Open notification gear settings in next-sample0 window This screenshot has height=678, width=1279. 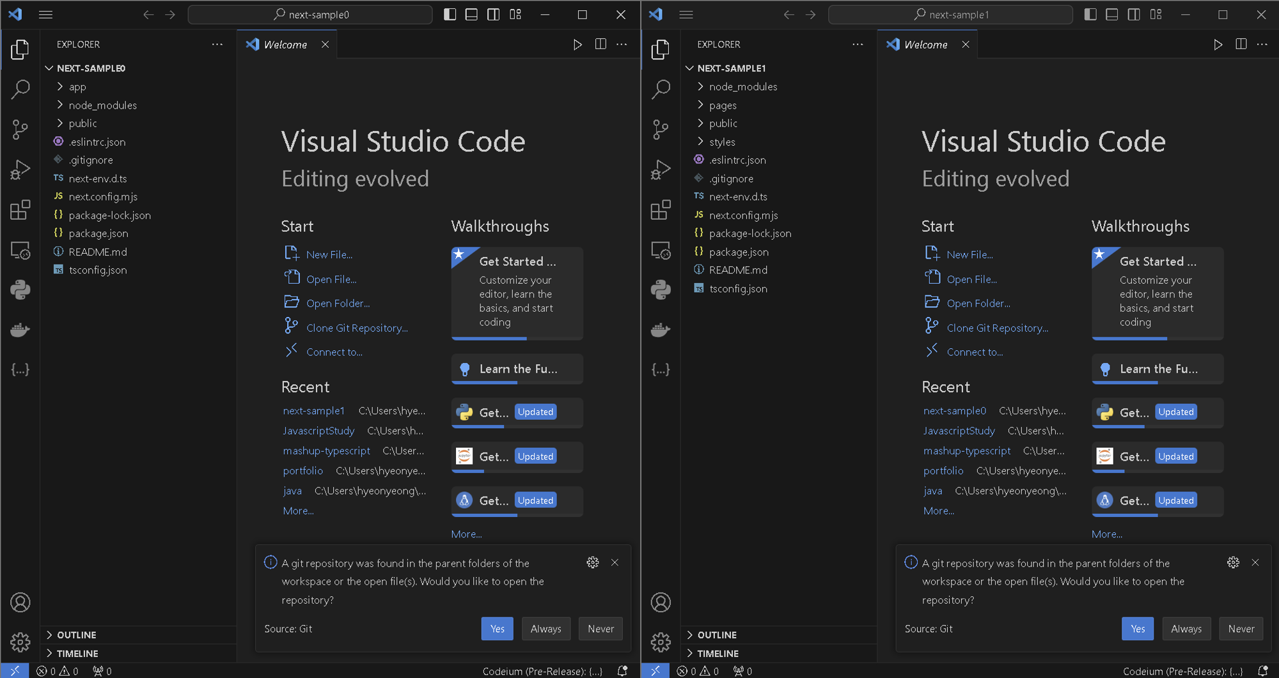(593, 562)
